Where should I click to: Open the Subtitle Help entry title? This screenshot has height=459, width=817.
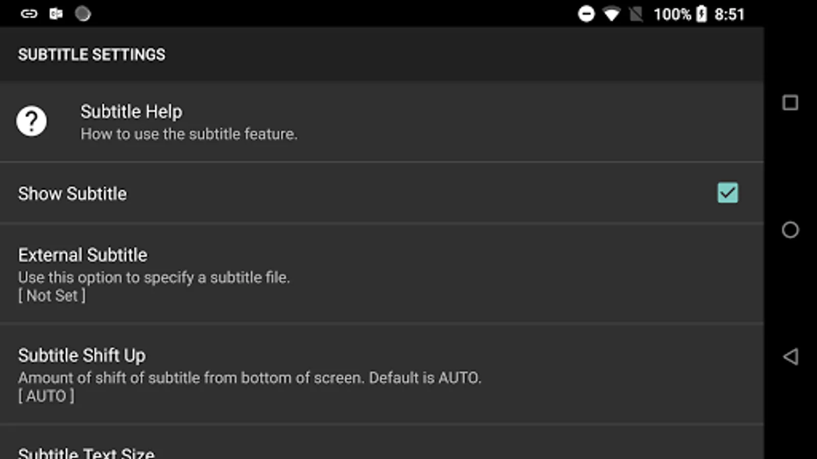(x=131, y=112)
